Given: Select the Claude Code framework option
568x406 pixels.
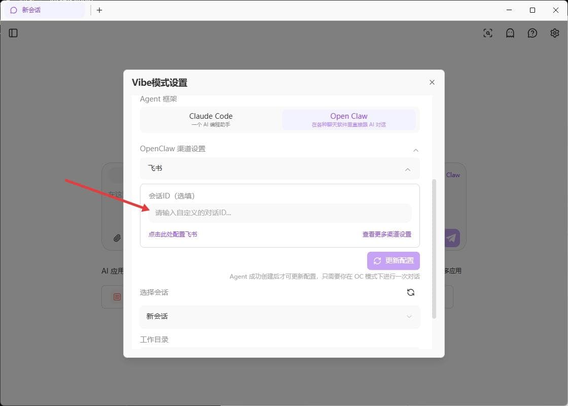Looking at the screenshot, I should click(211, 120).
